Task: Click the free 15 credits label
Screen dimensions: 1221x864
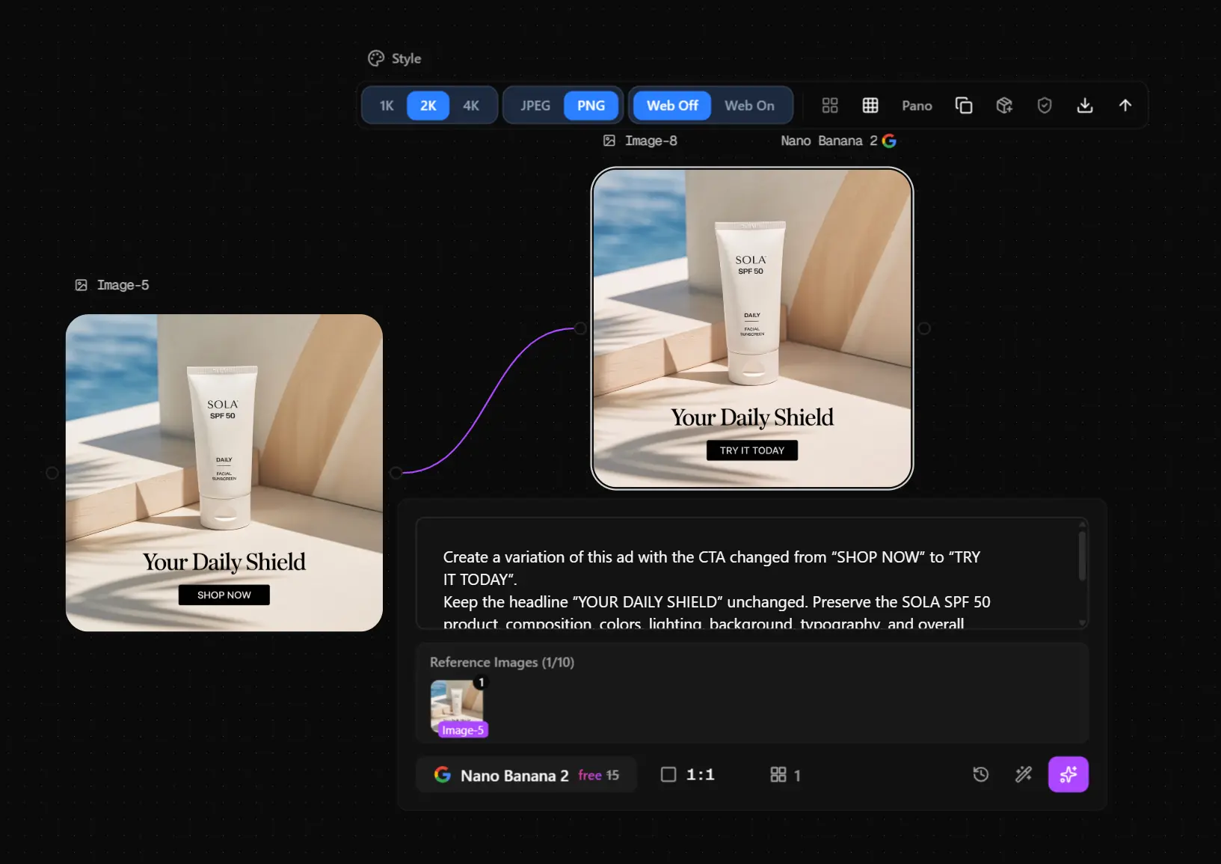Action: pyautogui.click(x=598, y=775)
